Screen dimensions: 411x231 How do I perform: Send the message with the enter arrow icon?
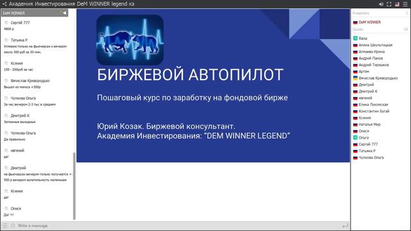point(345,225)
